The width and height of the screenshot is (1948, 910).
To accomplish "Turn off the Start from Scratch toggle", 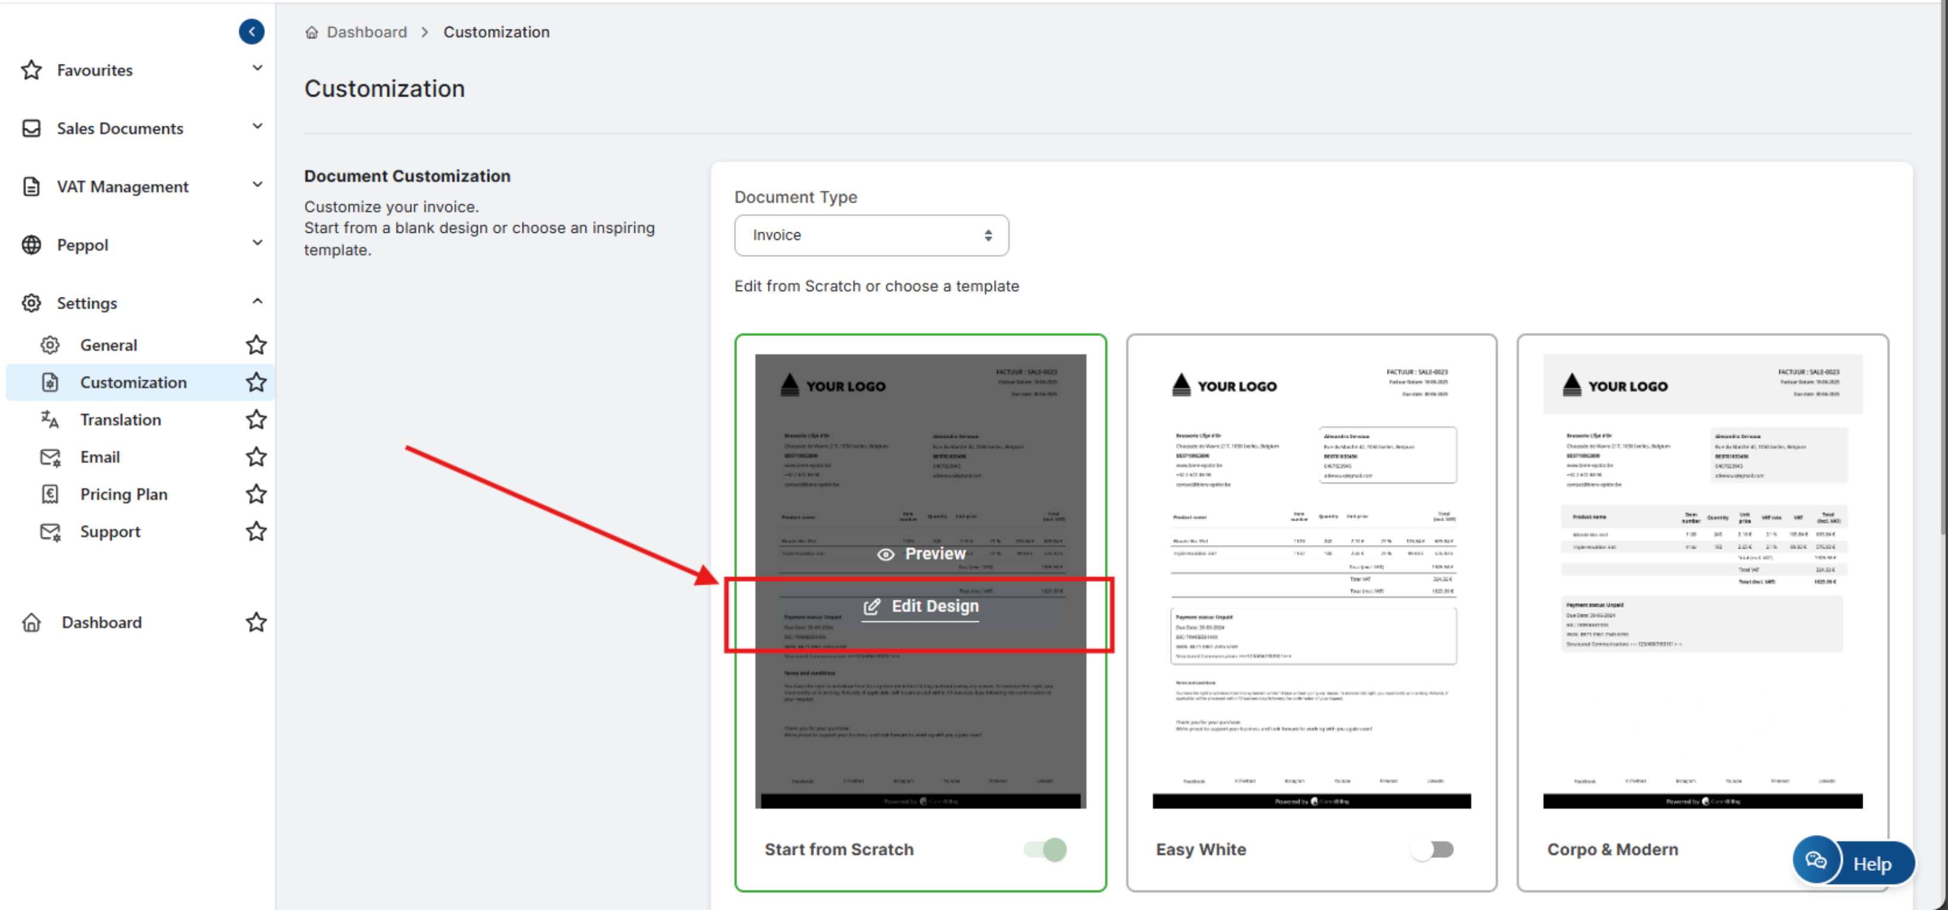I will [1045, 849].
